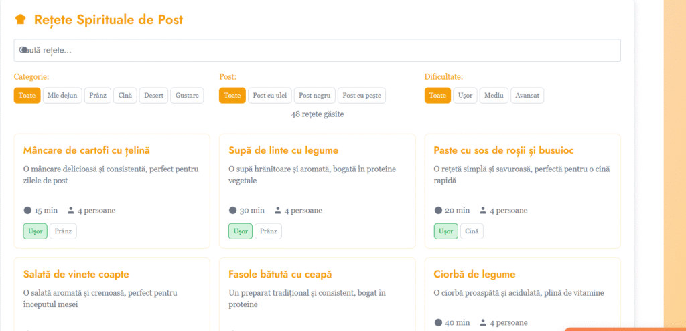686x331 pixels.
Task: Select the Post negru fasting filter
Action: pyautogui.click(x=314, y=96)
